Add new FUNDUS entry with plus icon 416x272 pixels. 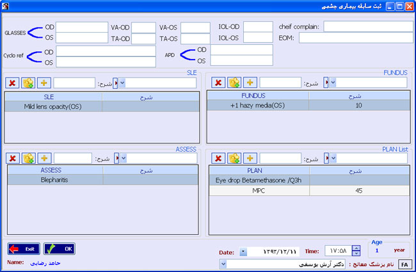click(250, 83)
